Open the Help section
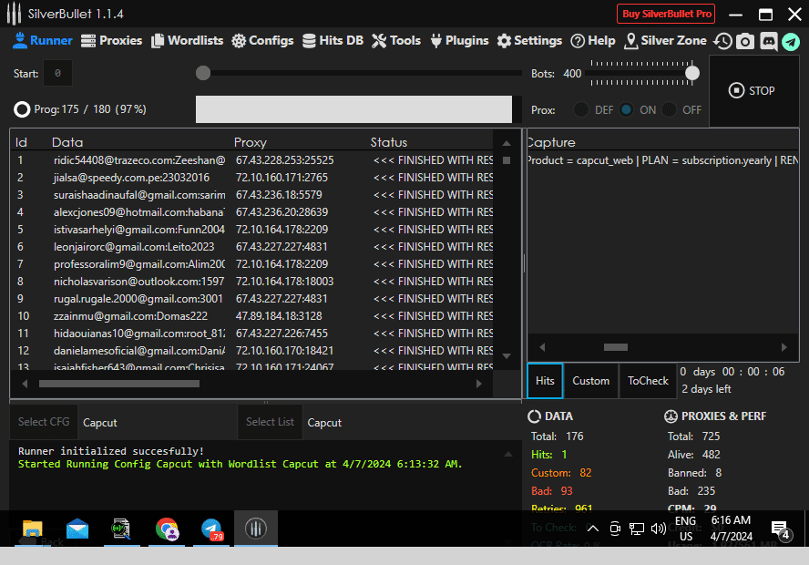 coord(593,41)
